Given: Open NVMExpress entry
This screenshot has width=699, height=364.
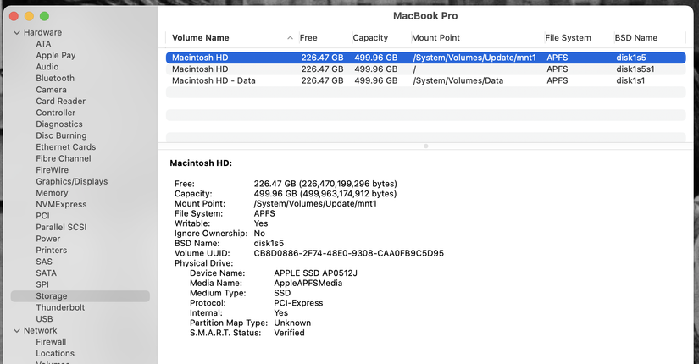Looking at the screenshot, I should click(62, 205).
